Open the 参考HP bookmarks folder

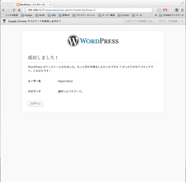click(64, 15)
